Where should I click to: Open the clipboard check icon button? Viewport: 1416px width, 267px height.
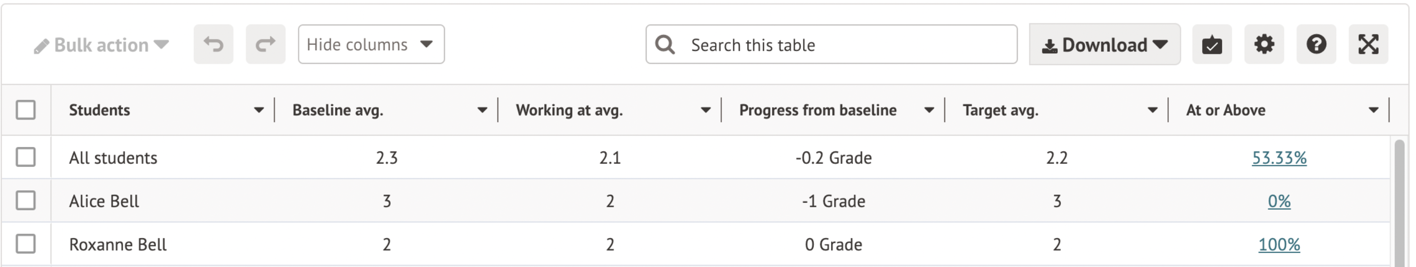(1212, 44)
